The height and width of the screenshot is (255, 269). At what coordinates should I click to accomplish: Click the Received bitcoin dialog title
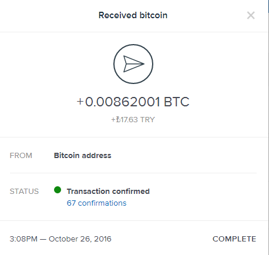tap(133, 15)
